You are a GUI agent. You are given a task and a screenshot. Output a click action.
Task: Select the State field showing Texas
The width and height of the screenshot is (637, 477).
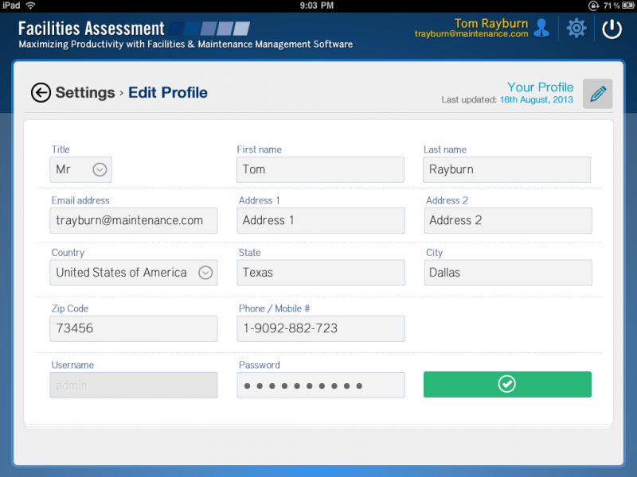coord(320,273)
